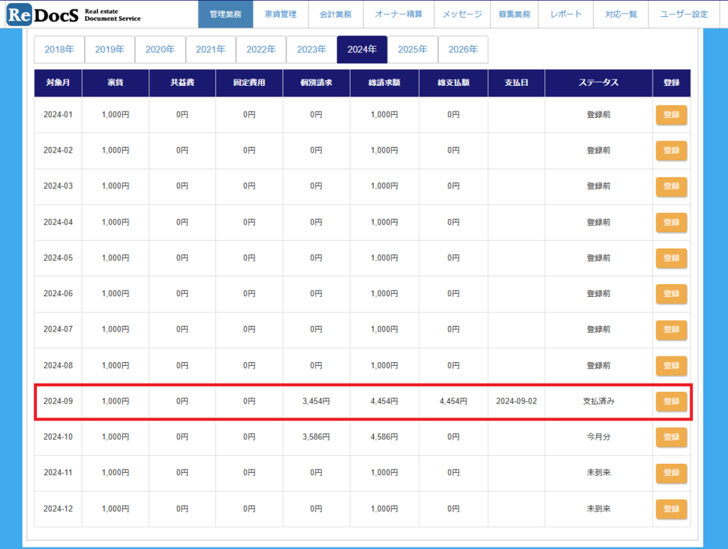Open the メッセージ menu tab
The height and width of the screenshot is (549, 728).
(462, 14)
